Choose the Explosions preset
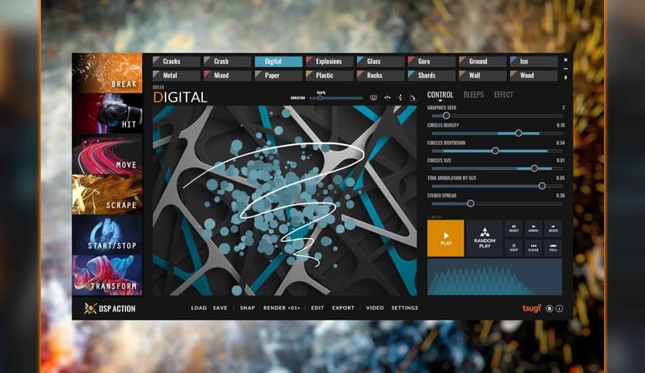 click(329, 62)
